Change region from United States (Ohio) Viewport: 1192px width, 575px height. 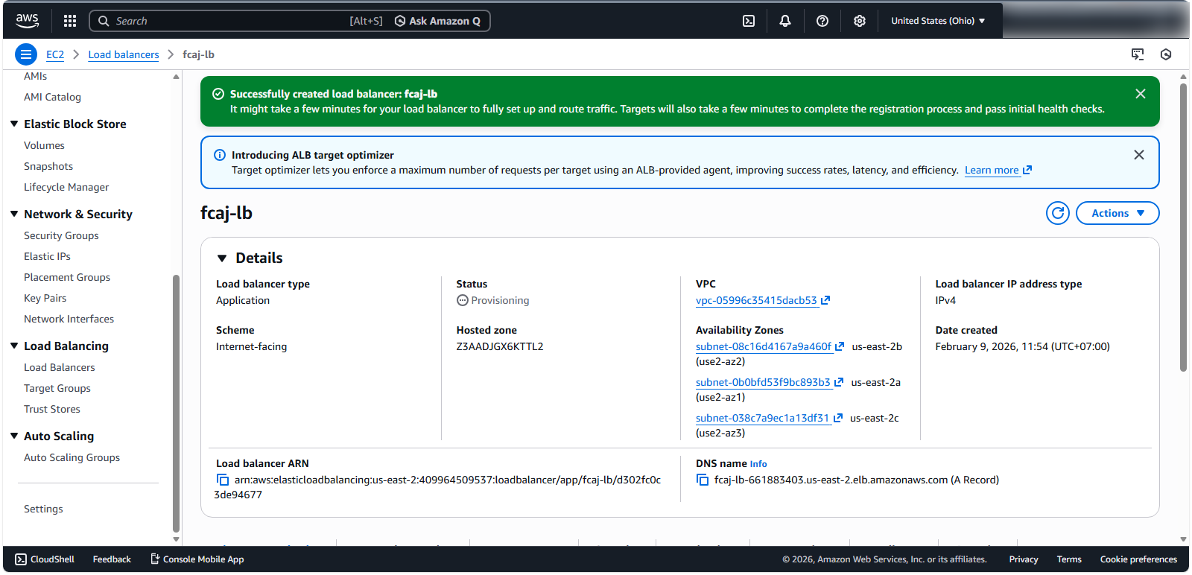click(938, 21)
